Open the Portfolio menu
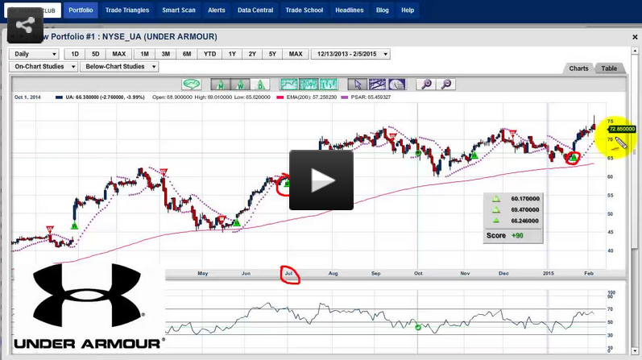 (81, 10)
